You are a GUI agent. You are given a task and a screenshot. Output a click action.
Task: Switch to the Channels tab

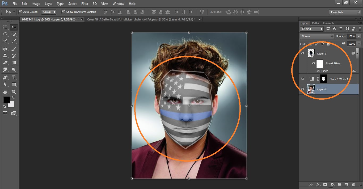coord(328,23)
